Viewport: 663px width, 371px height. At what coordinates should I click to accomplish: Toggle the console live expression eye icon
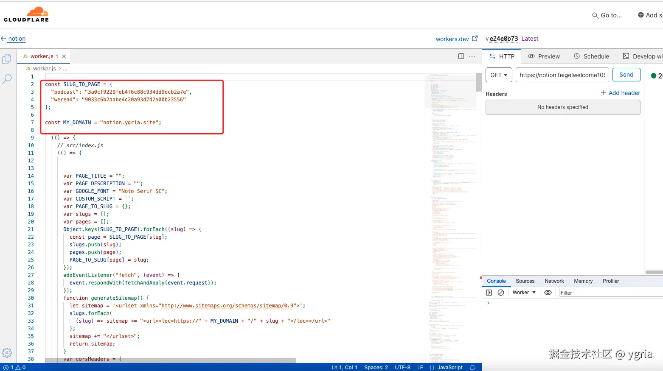click(548, 293)
